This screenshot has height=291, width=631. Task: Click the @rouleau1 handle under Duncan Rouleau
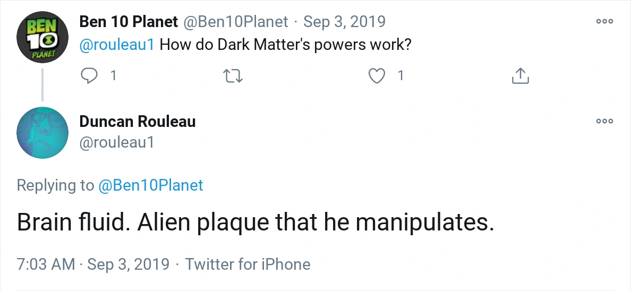(x=117, y=142)
